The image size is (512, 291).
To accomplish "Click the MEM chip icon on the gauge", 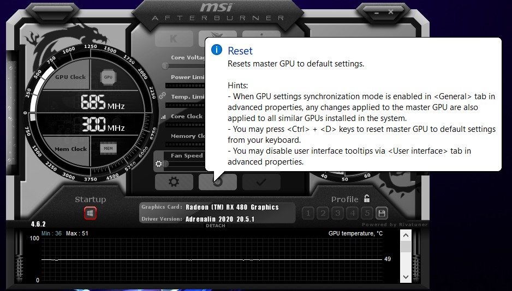I will 108,148.
